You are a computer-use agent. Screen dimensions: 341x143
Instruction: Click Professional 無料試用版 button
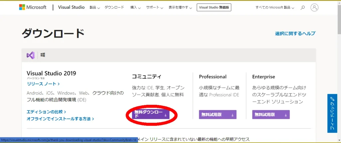tap(217, 114)
